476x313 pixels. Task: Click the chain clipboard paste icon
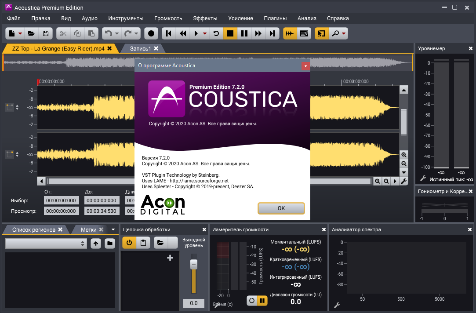[x=143, y=243]
